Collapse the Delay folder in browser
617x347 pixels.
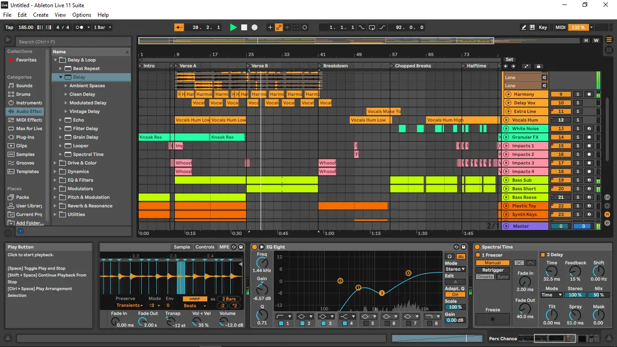tap(61, 77)
